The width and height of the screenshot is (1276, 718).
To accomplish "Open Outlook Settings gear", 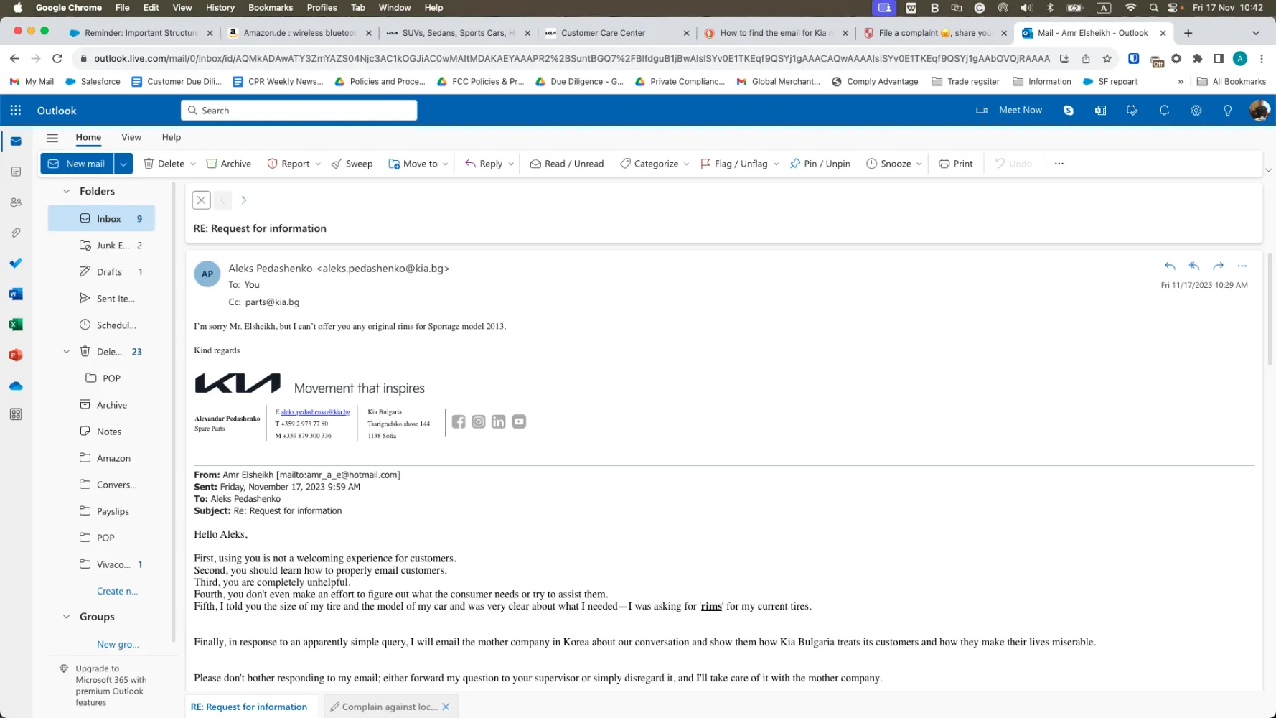I will point(1196,111).
